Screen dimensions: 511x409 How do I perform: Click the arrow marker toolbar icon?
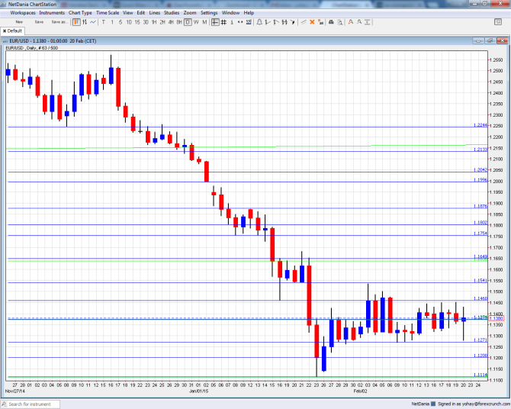(x=293, y=22)
